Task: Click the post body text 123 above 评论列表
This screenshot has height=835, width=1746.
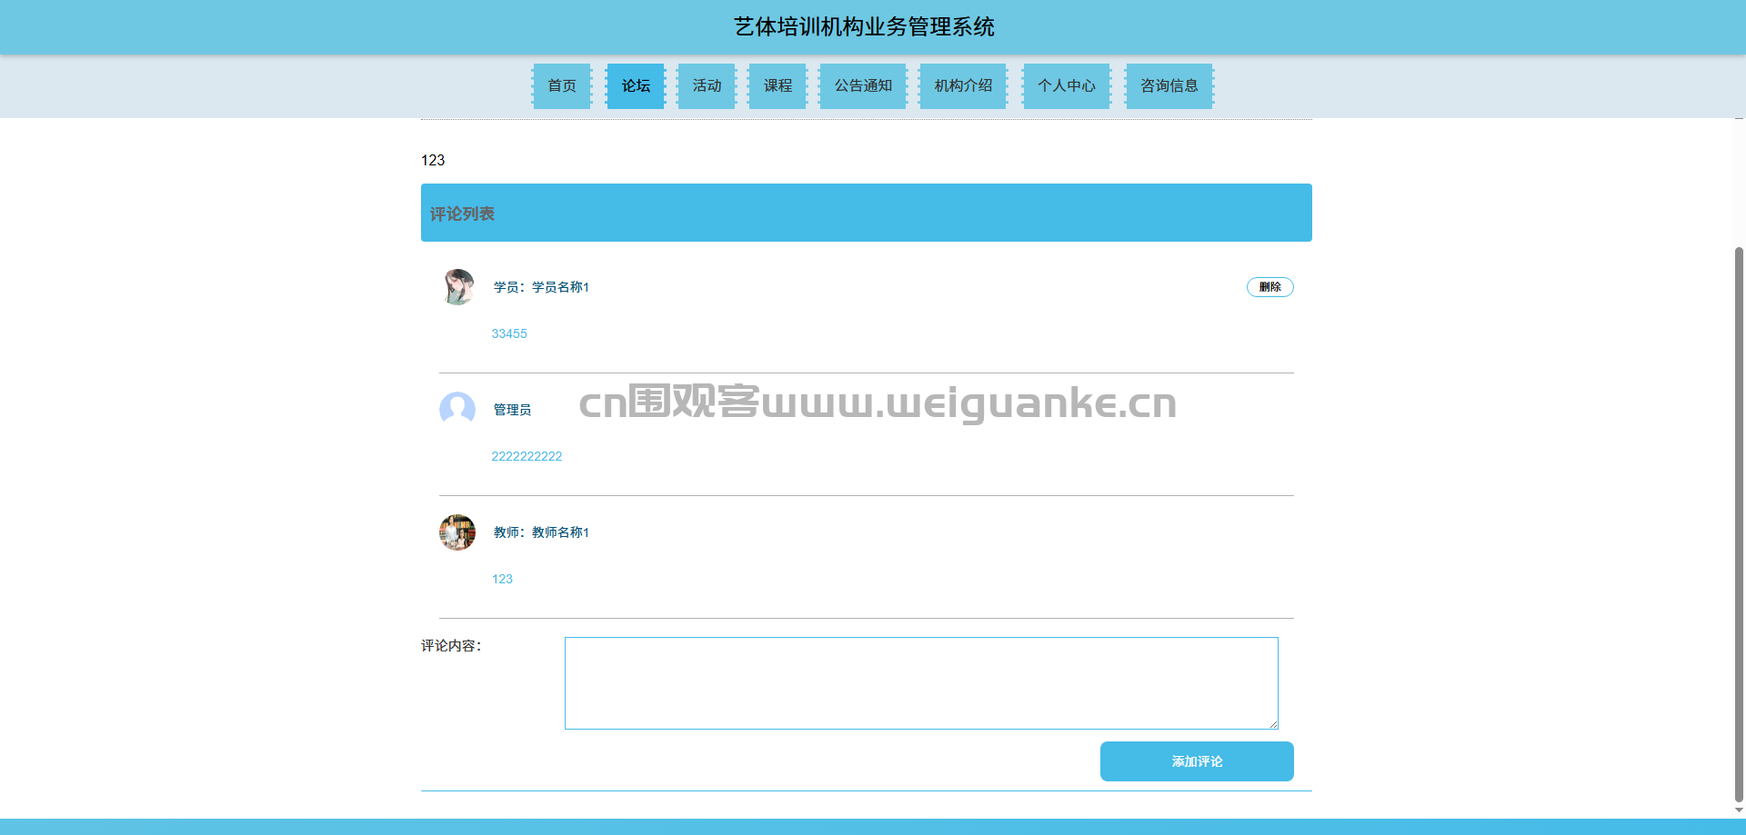Action: pyautogui.click(x=433, y=160)
